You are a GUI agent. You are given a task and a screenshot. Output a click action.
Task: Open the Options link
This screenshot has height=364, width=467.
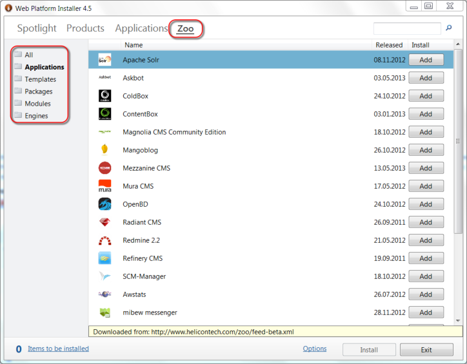click(315, 349)
